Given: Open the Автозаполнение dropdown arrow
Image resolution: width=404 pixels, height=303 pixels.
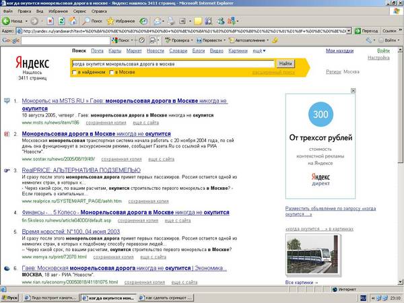Looking at the screenshot, I should click(x=267, y=40).
